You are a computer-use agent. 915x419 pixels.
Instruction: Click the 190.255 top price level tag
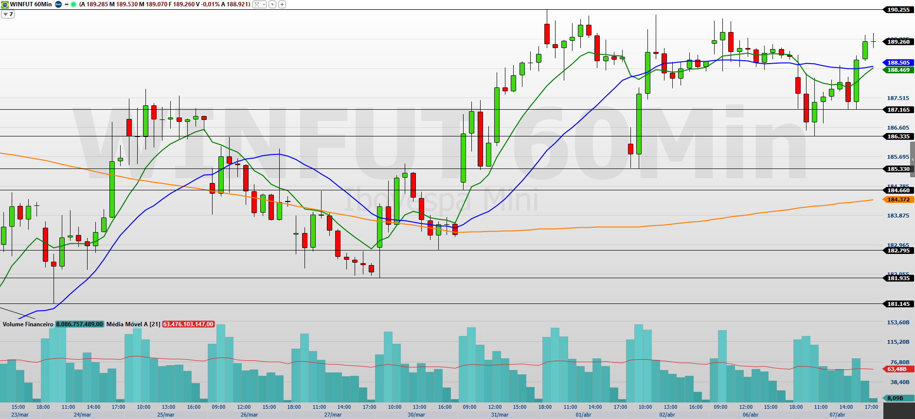[x=898, y=10]
